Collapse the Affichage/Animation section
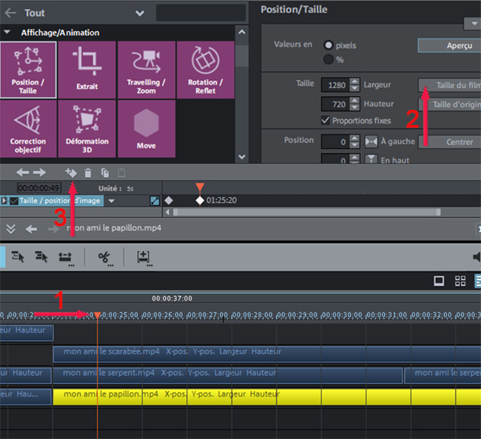This screenshot has height=439, width=481. pyautogui.click(x=8, y=33)
